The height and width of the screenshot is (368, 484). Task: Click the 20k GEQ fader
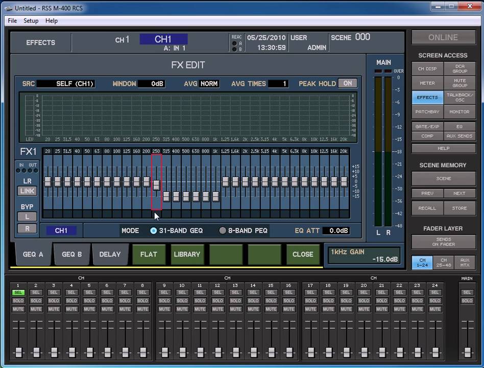tap(344, 181)
